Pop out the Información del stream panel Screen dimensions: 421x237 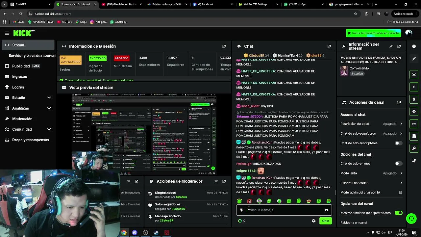click(x=399, y=46)
